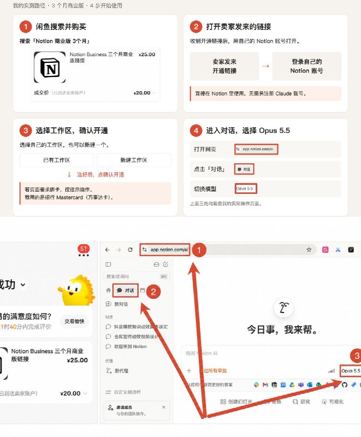The width and height of the screenshot is (361, 437).
Task: Click the browser forward arrow
Action: click(x=119, y=250)
